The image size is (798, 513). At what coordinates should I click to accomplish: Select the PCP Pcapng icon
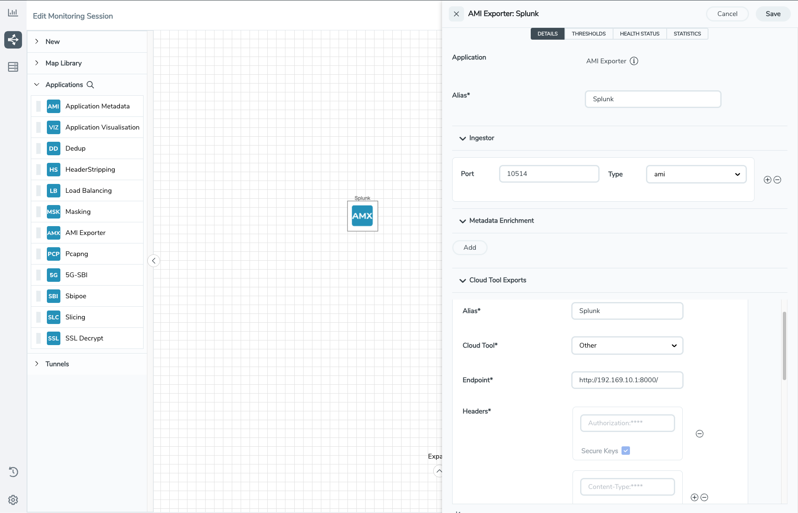coord(54,254)
